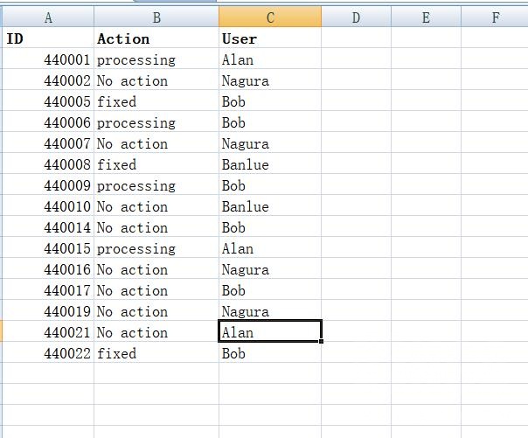Click the "fixed" cell in row 440022
The width and height of the screenshot is (528, 438).
(x=156, y=354)
